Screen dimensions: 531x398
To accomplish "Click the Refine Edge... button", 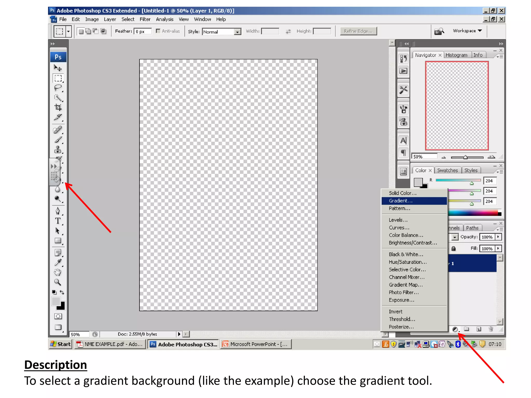I will point(358,31).
